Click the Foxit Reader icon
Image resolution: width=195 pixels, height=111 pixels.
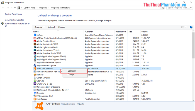pos(35,99)
